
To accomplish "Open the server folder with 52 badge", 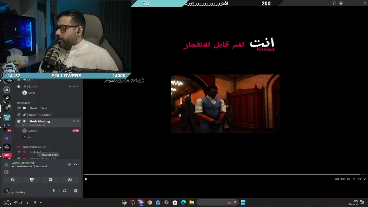I will coord(7,127).
